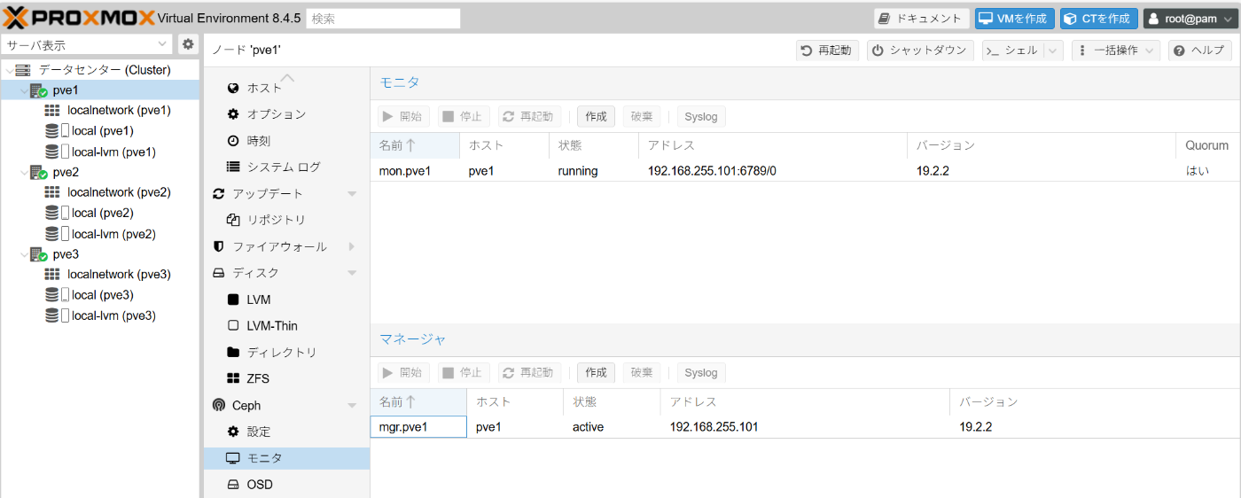Select the pve1 node icon in tree
Screen dimensions: 1241x498
38,90
